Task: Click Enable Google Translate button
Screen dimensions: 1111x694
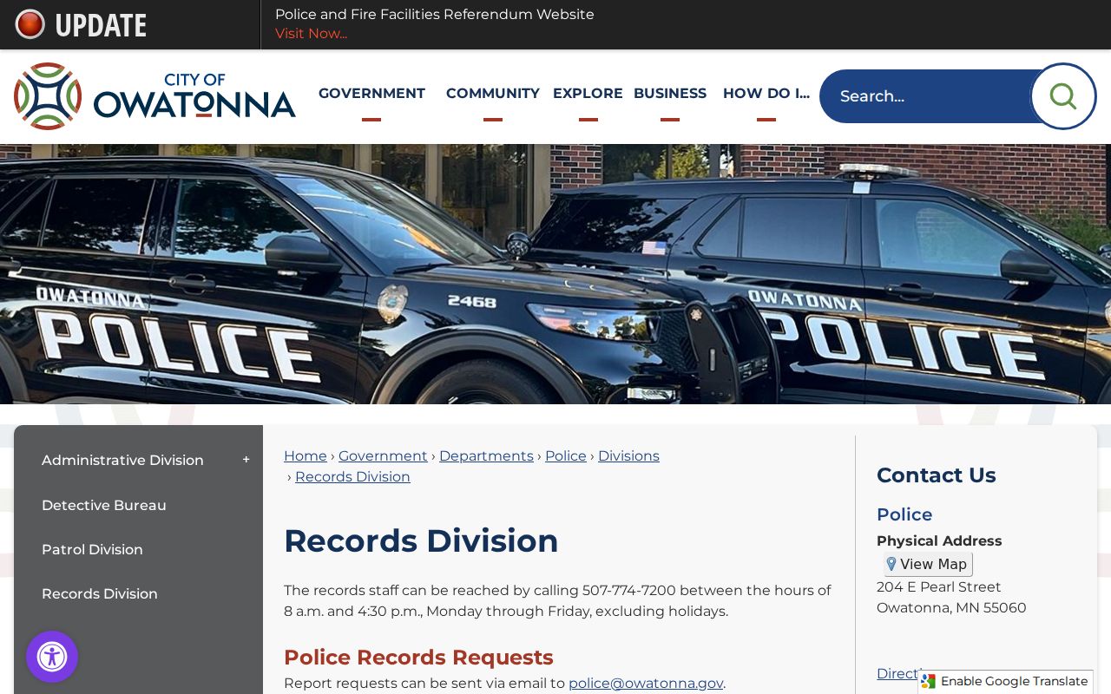Action: click(x=1005, y=682)
